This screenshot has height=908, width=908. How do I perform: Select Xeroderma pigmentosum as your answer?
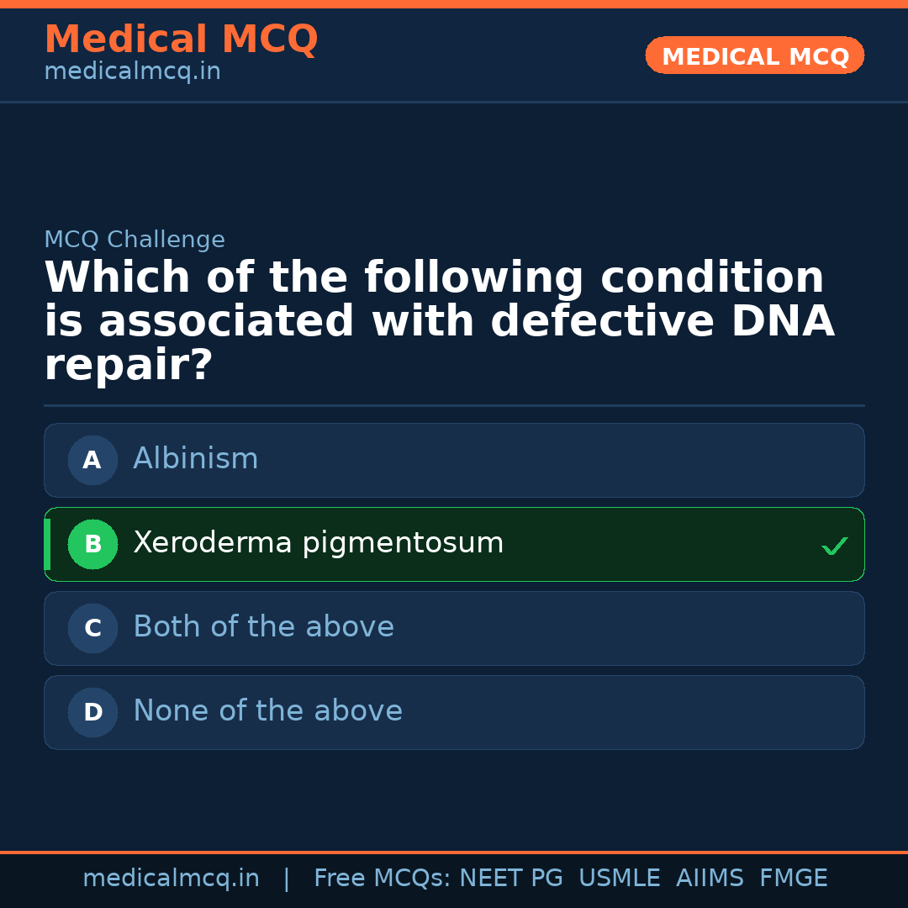(454, 544)
